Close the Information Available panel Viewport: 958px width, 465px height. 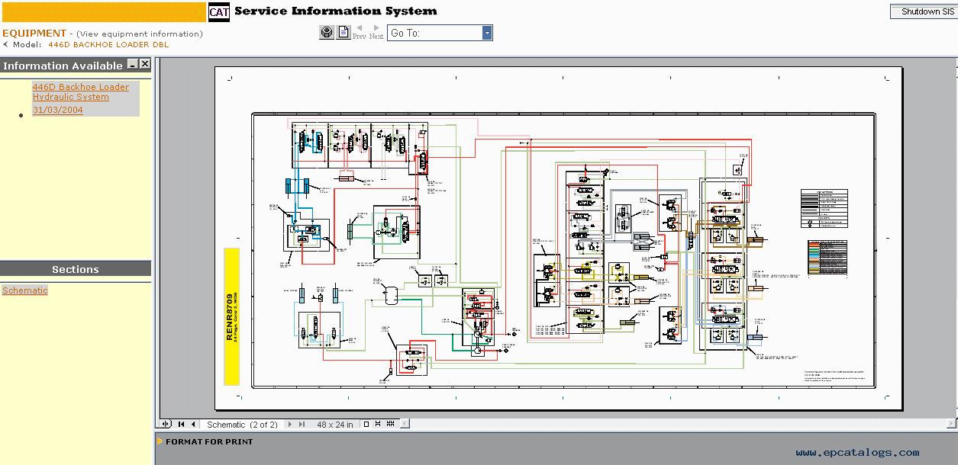(144, 65)
